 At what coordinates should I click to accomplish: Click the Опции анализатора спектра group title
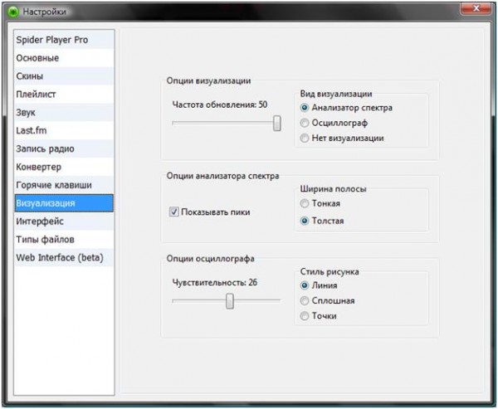pos(223,176)
